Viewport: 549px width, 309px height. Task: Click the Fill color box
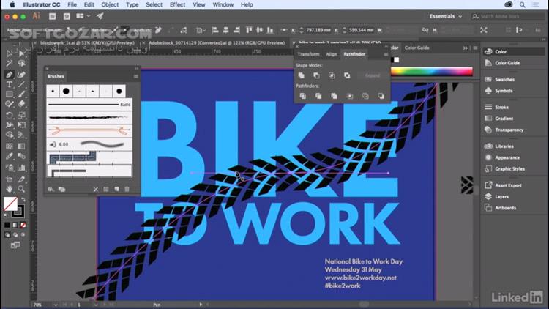10,204
